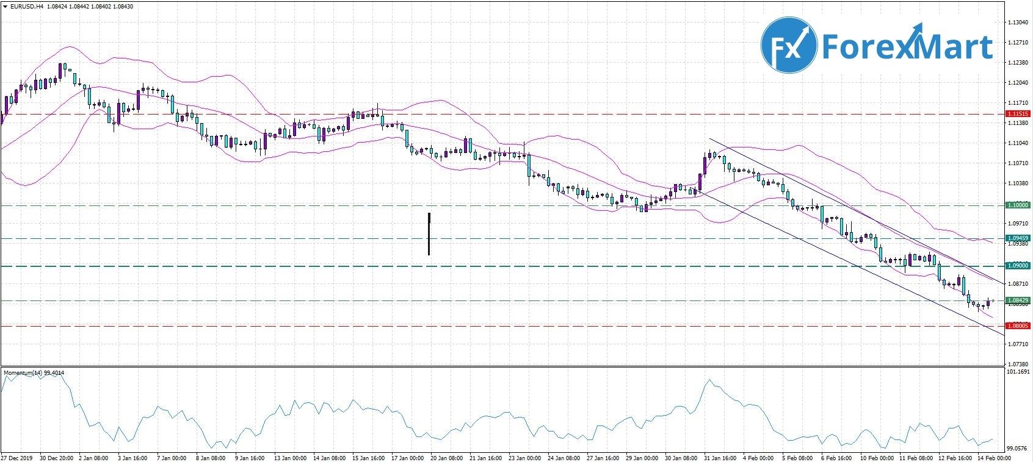Click the 101.1691 momentum scale value
Image resolution: width=1033 pixels, height=462 pixels.
1018,371
